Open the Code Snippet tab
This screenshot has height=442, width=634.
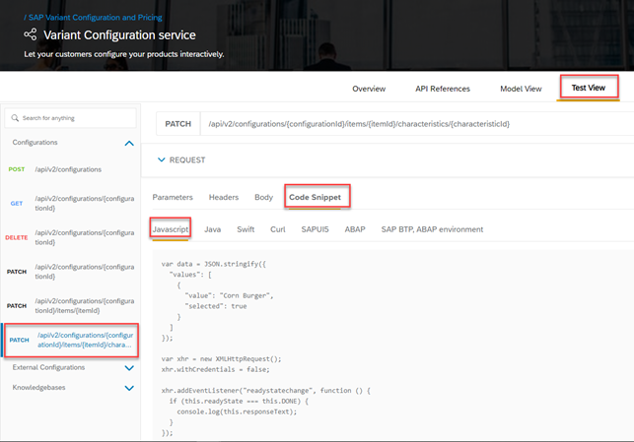click(315, 198)
